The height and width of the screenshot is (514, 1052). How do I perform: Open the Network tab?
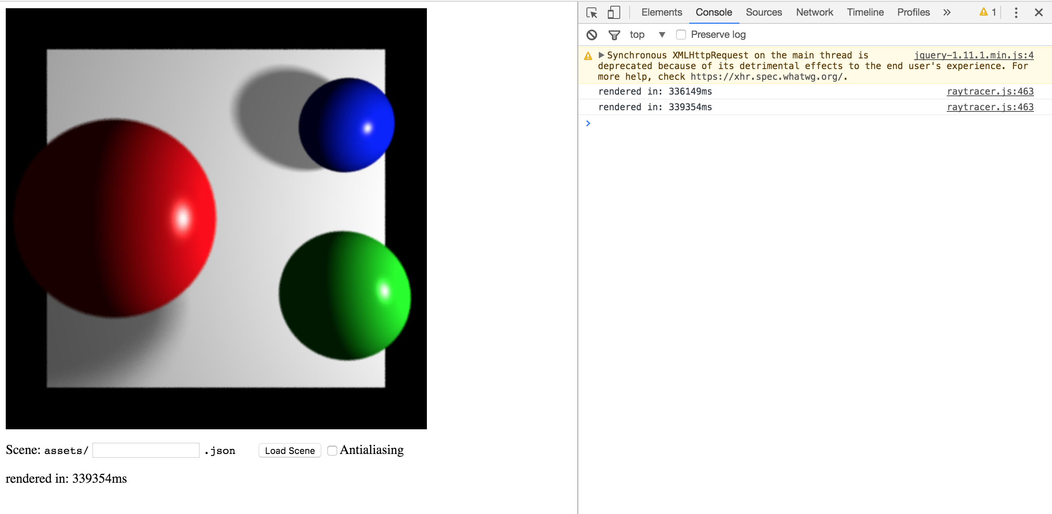click(x=814, y=12)
